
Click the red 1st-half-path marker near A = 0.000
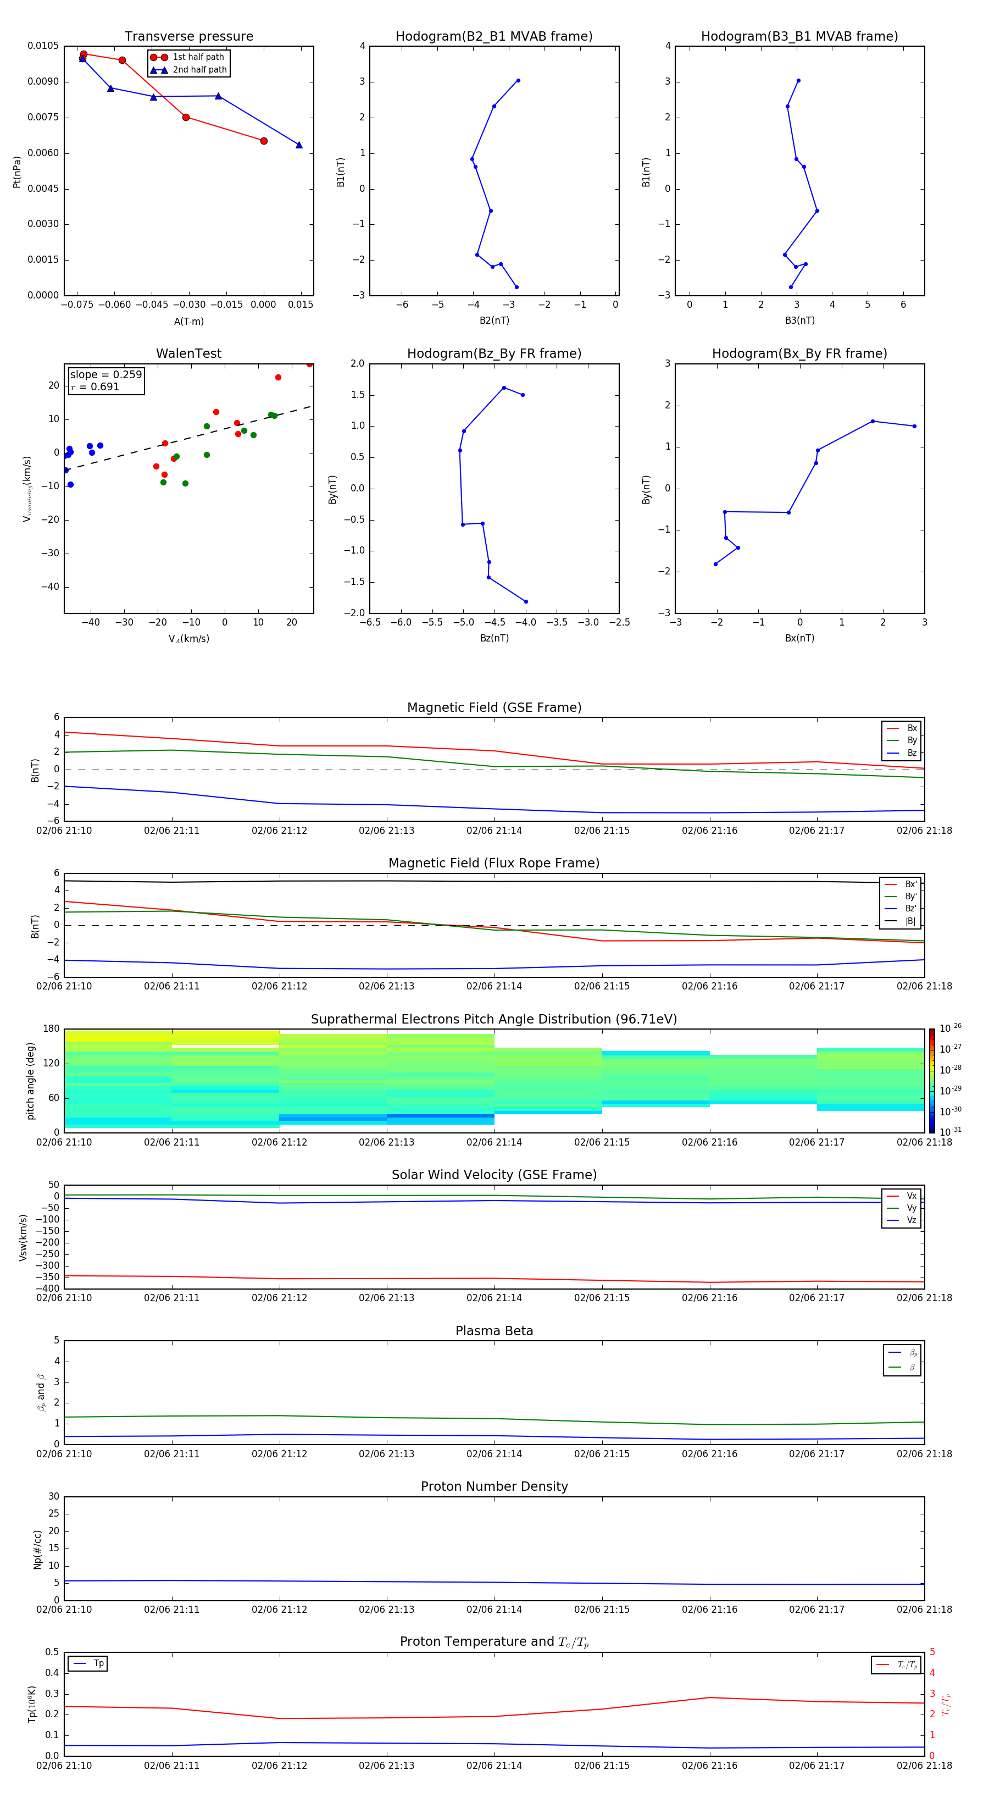(264, 141)
